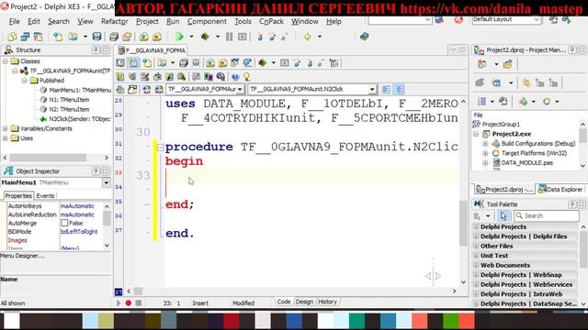Toggle the AutoMerge False checkbox

tap(64, 223)
